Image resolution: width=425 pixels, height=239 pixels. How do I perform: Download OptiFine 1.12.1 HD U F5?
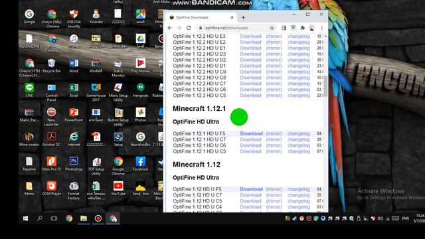[251, 133]
